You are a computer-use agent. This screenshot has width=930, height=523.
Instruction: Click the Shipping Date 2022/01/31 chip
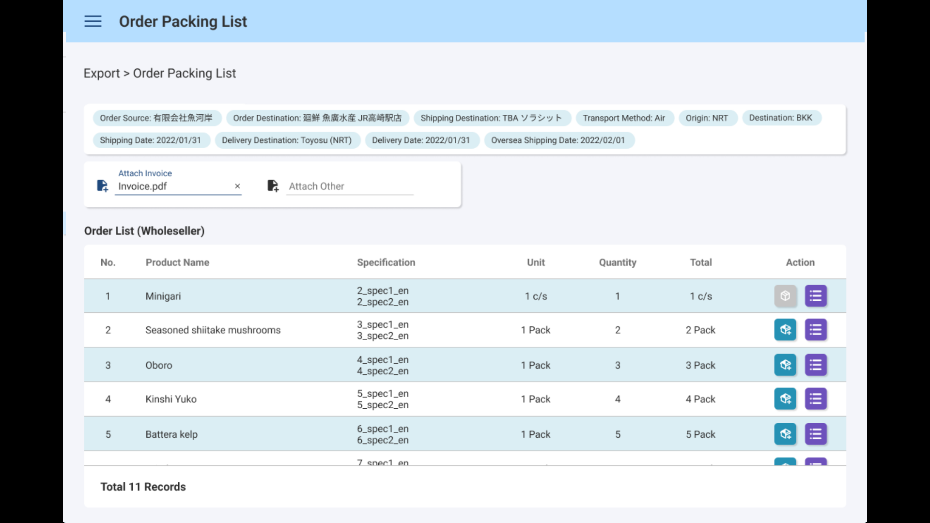tap(150, 140)
